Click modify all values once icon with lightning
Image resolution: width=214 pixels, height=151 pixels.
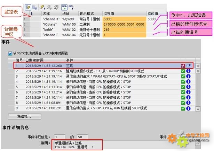(x=42, y=7)
